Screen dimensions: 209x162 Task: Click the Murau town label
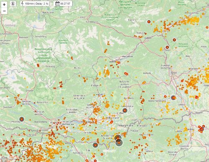tap(77, 68)
